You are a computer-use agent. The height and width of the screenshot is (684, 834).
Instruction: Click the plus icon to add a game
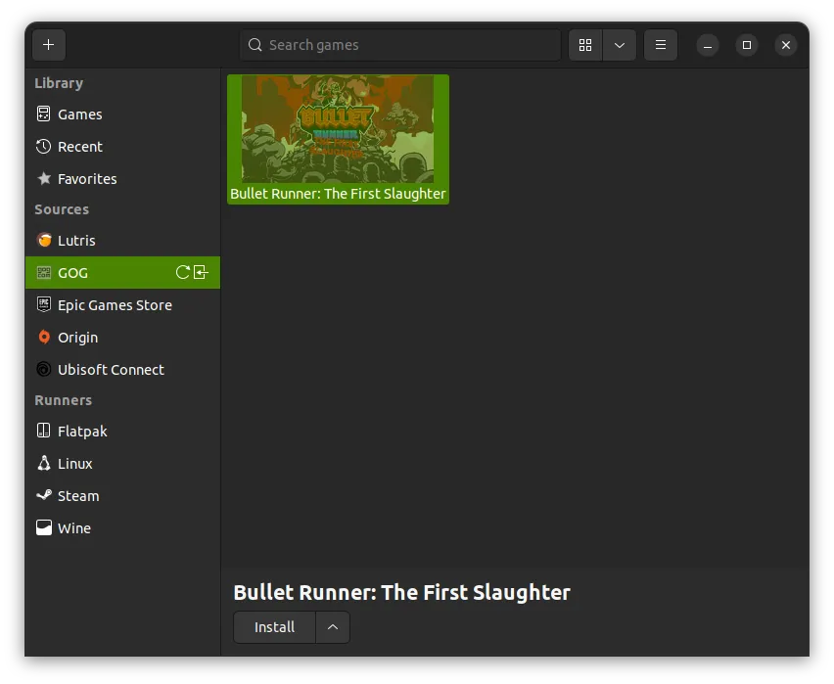[48, 45]
